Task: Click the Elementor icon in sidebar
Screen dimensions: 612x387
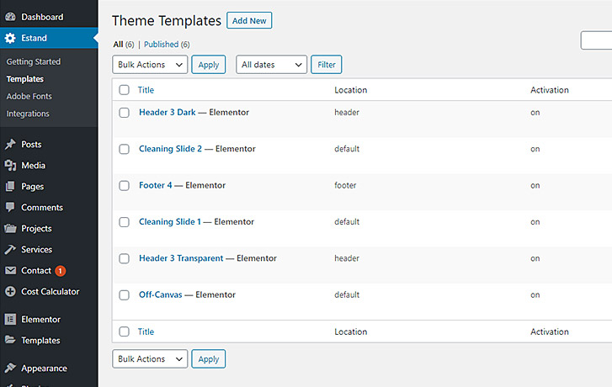Action: click(x=11, y=320)
